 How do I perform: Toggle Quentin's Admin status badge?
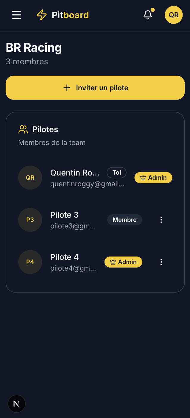153,178
